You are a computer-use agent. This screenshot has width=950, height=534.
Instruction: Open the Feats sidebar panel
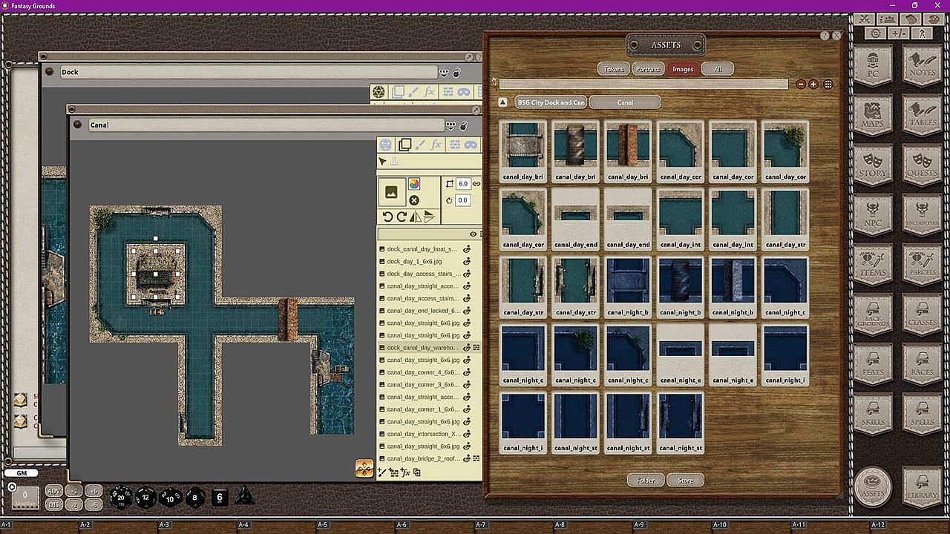tap(873, 363)
